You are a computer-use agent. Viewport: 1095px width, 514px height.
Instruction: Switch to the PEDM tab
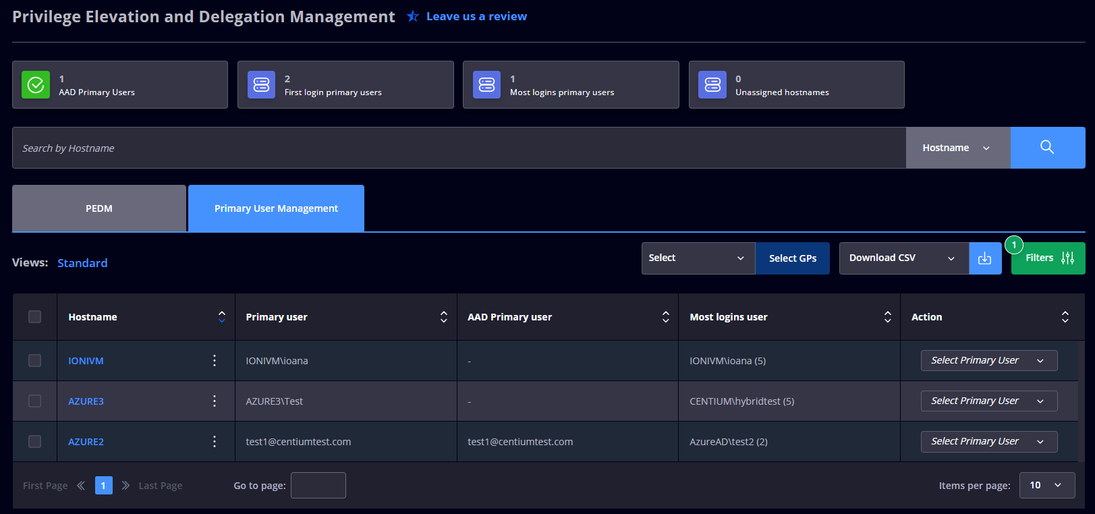coord(99,208)
